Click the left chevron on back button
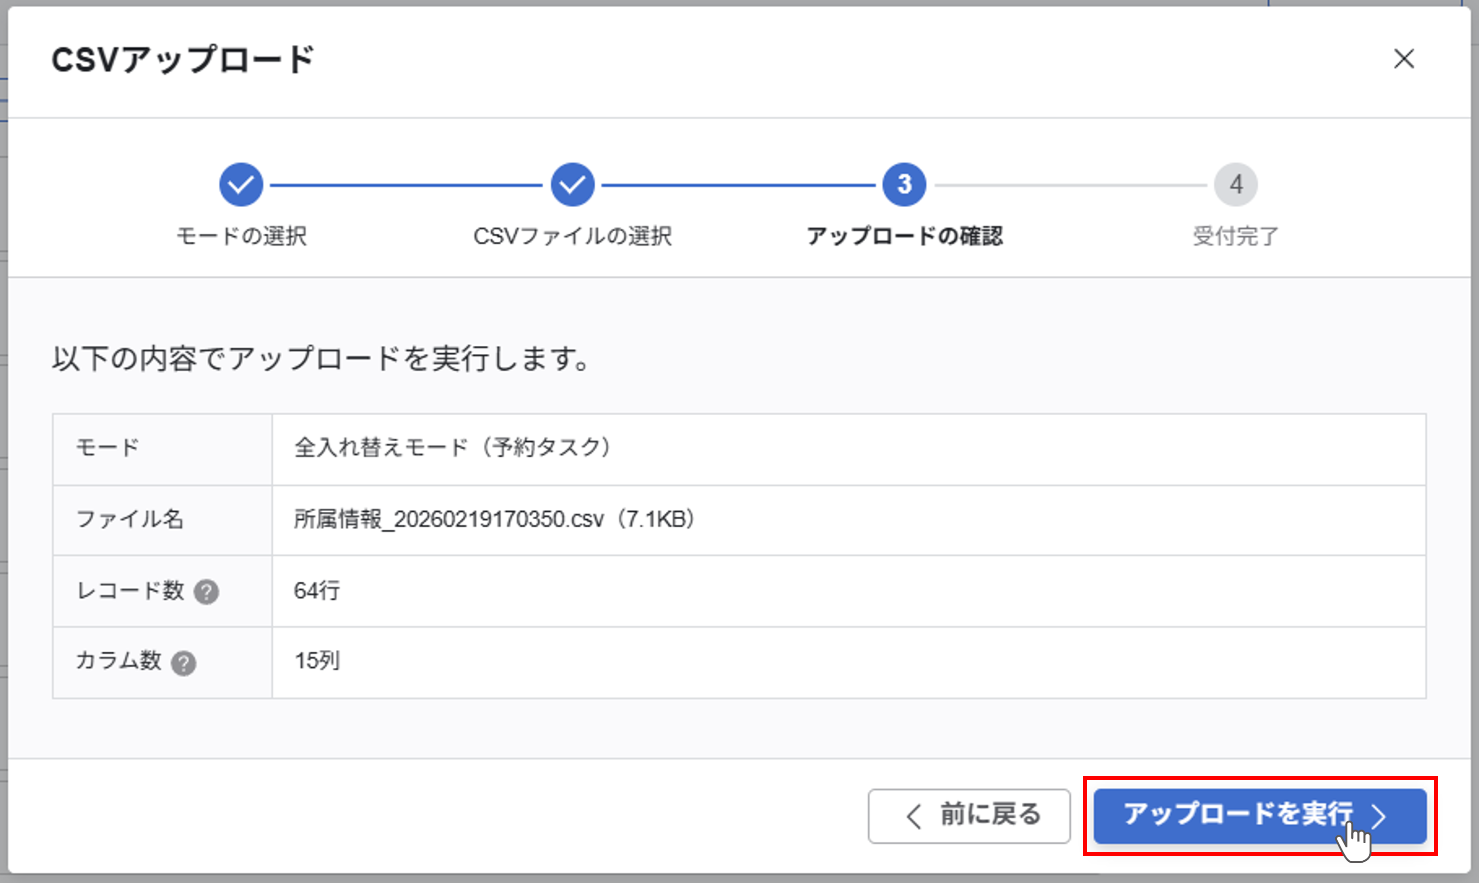The height and width of the screenshot is (883, 1479). 914,816
